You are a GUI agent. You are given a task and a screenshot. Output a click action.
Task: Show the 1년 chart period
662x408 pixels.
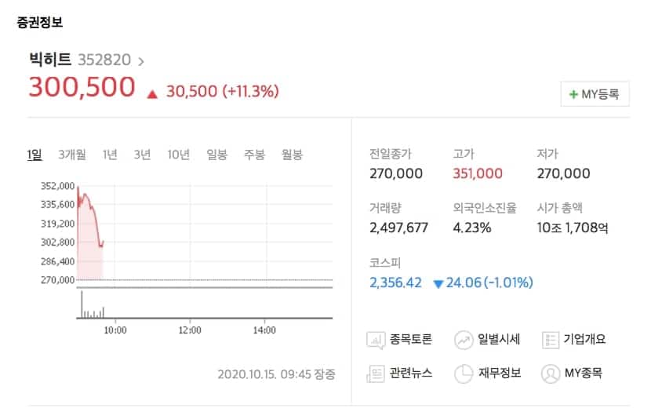click(110, 155)
